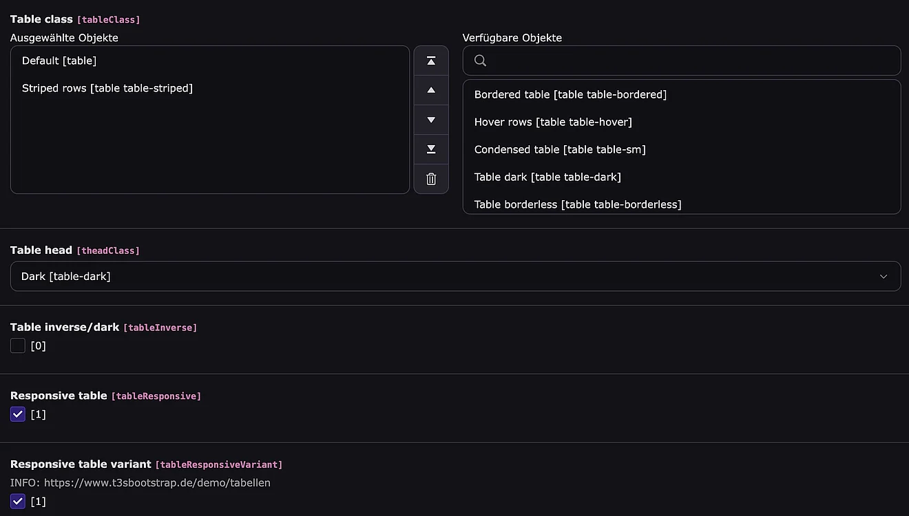This screenshot has width=909, height=516.
Task: Pick Condensed table [table table-sm] option
Action: 560,149
